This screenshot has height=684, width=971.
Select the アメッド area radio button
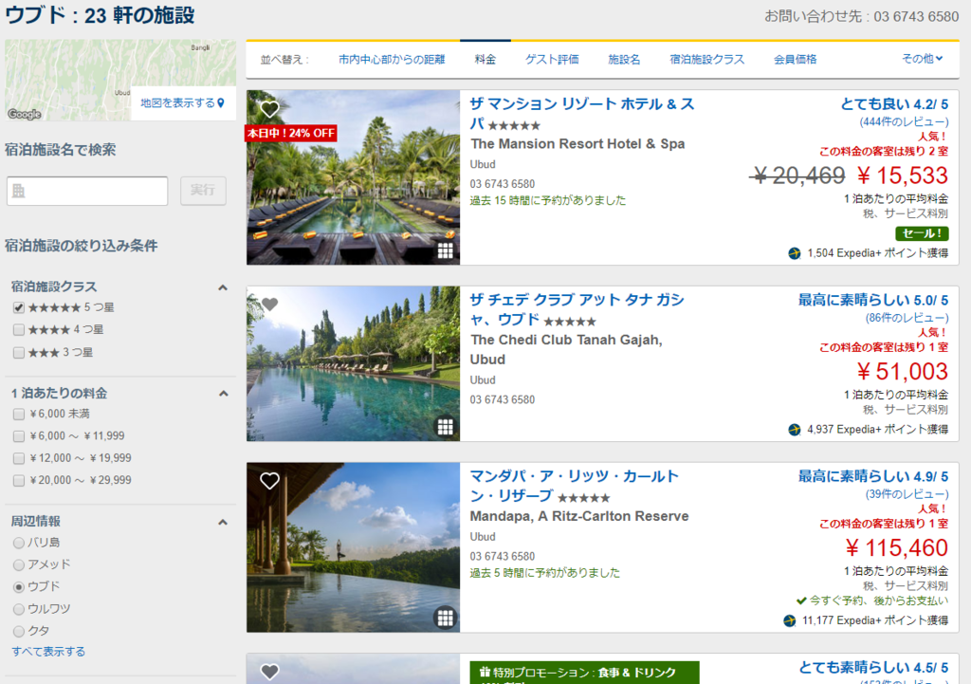(x=19, y=565)
